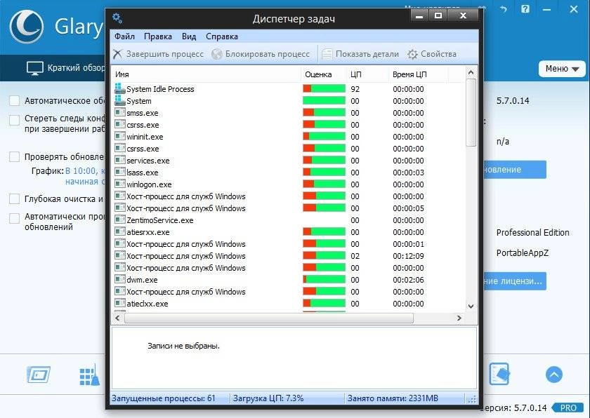The image size is (590, 418).
Task: Click smss.exe process icon
Action: tap(119, 112)
